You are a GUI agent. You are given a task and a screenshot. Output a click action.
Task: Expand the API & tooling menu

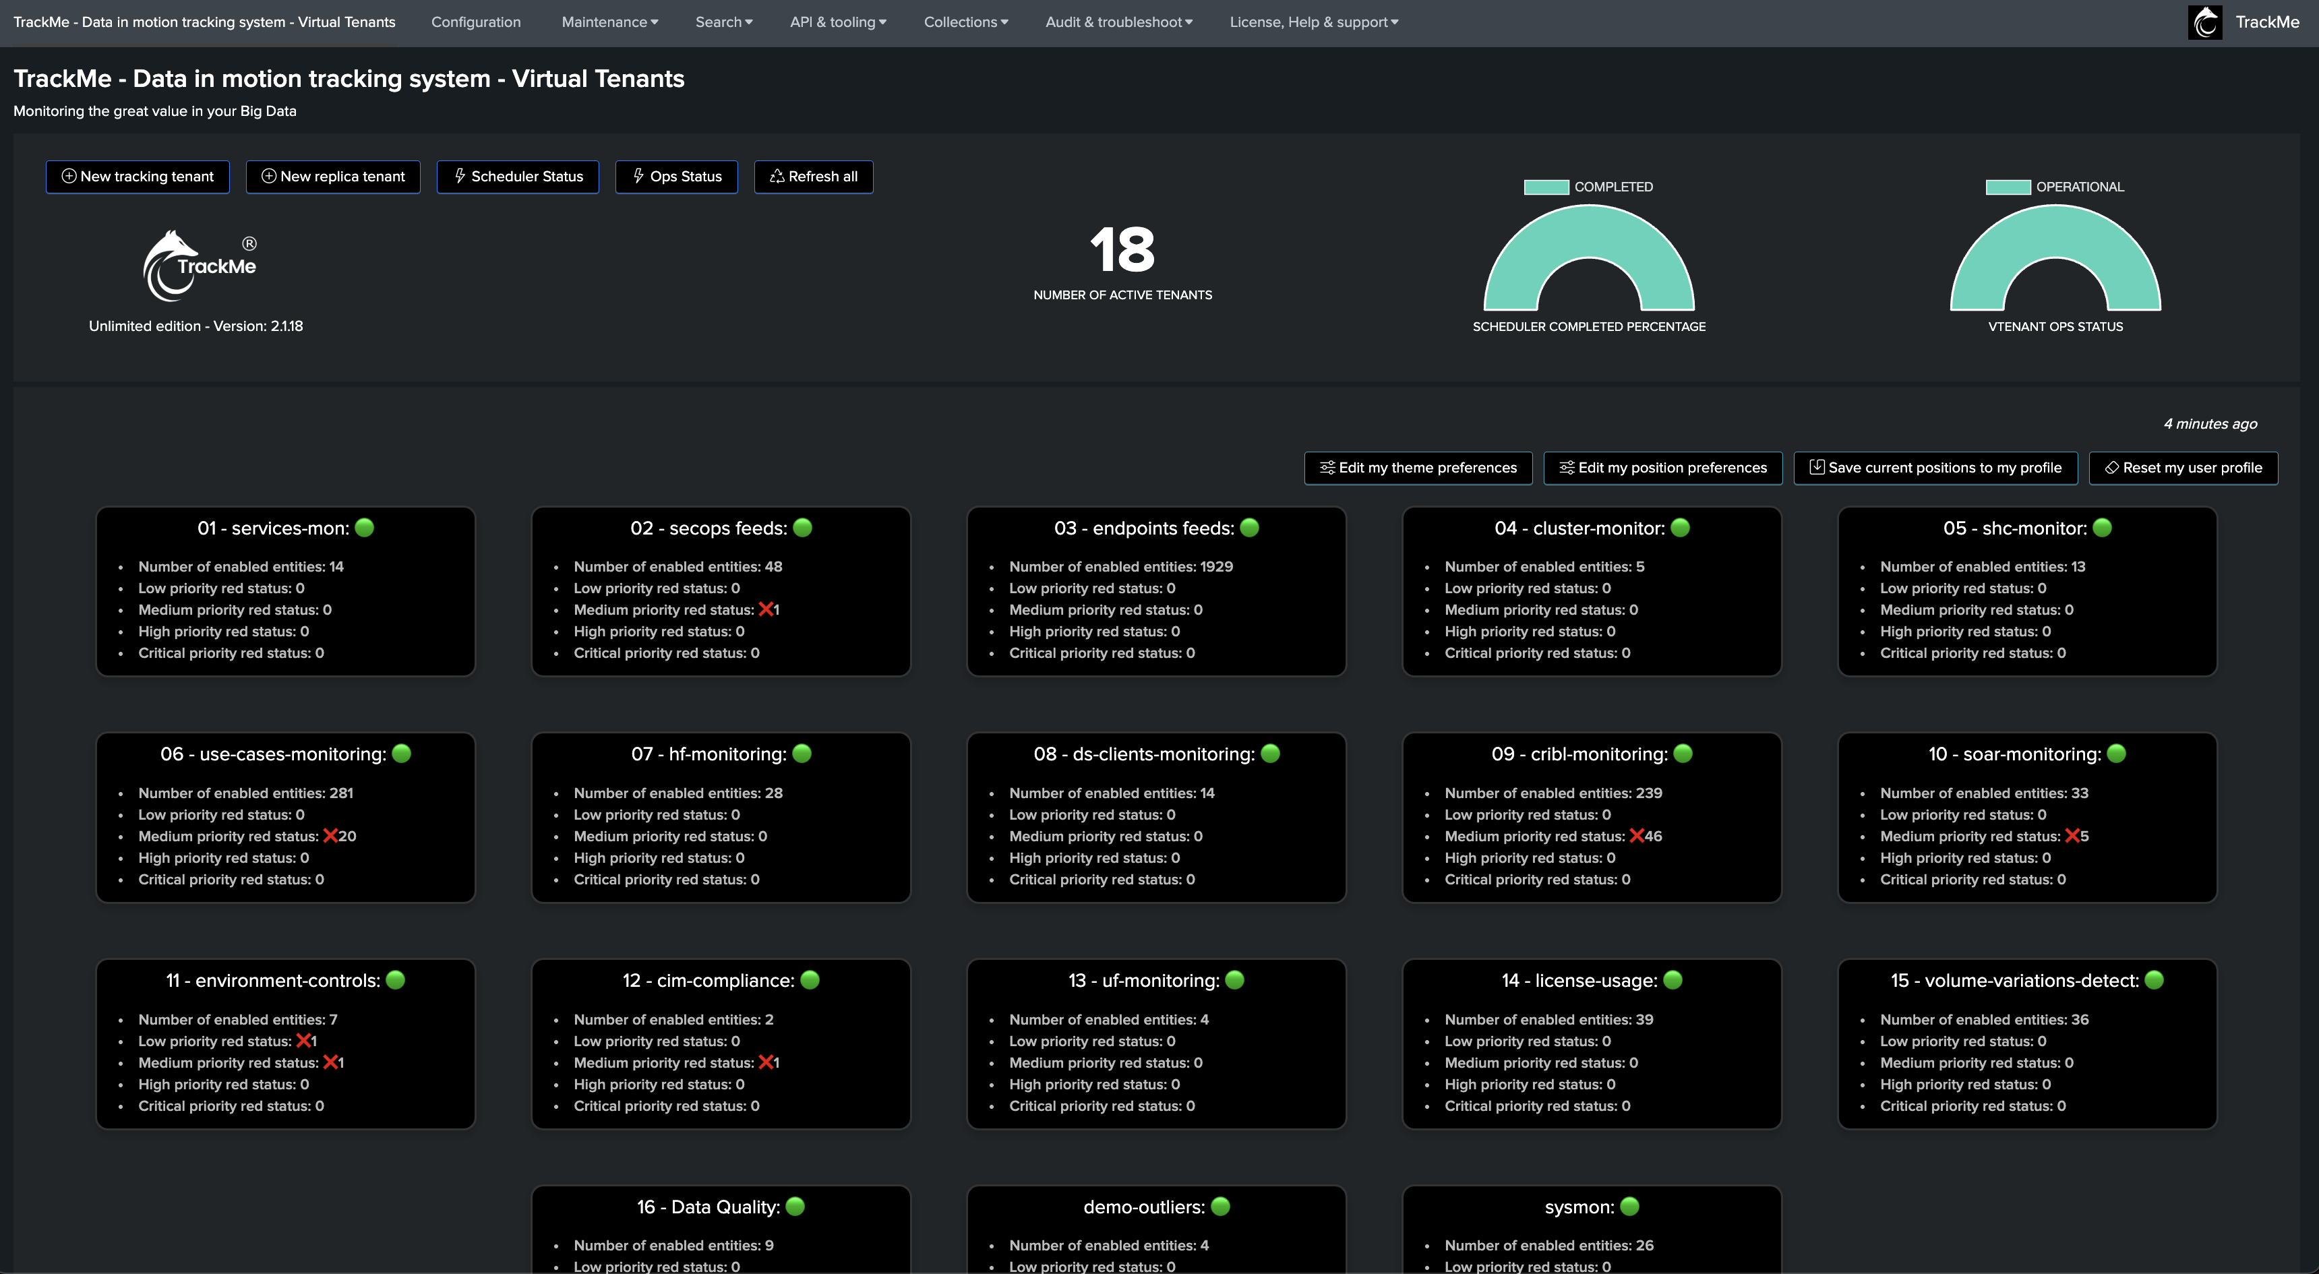click(838, 22)
